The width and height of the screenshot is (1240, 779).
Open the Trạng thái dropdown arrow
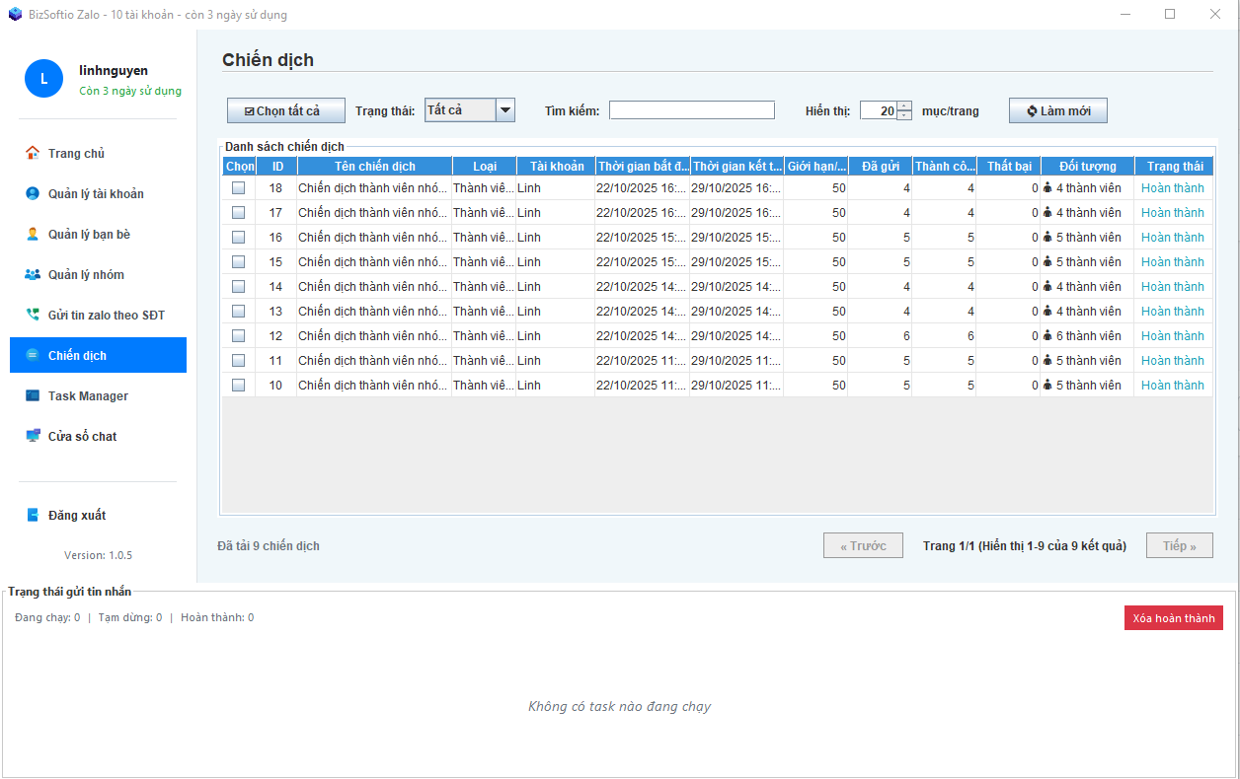(x=505, y=110)
